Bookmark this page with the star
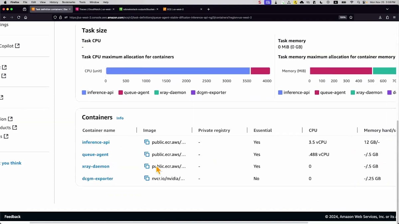The height and width of the screenshot is (224, 399). (x=351, y=17)
